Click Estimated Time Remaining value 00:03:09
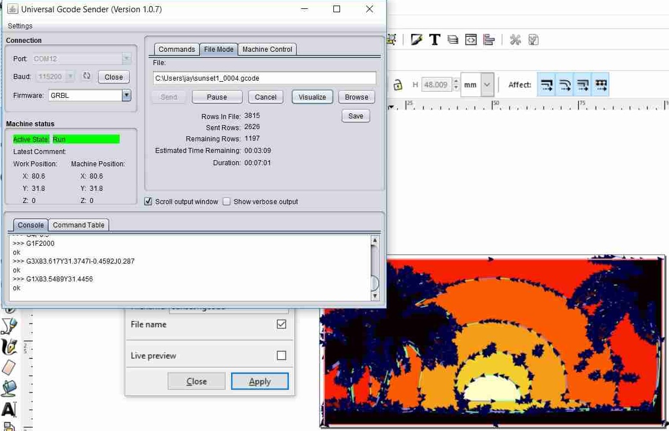 258,150
